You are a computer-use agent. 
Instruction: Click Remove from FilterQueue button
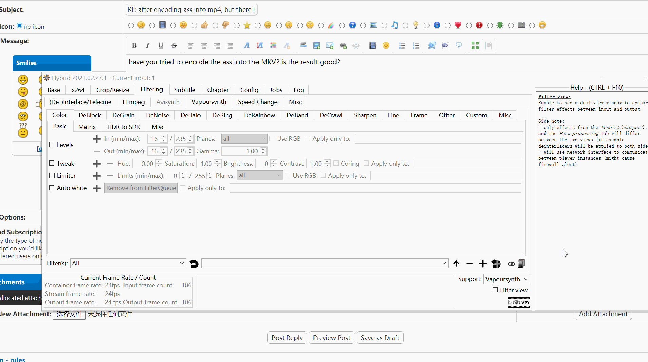[x=141, y=188]
